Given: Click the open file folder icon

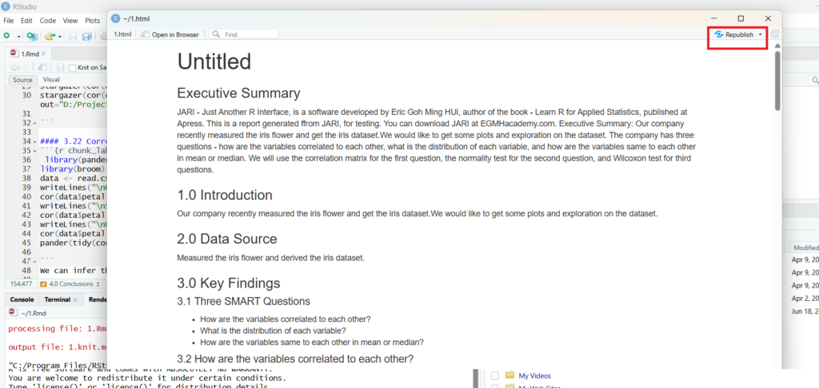Looking at the screenshot, I should click(x=50, y=36).
